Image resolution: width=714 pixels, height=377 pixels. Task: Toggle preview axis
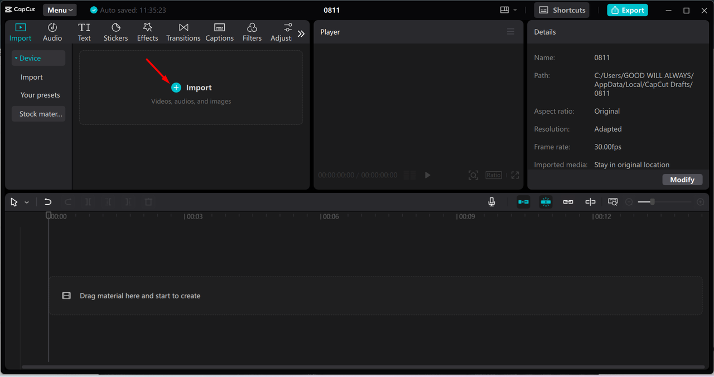click(x=590, y=202)
